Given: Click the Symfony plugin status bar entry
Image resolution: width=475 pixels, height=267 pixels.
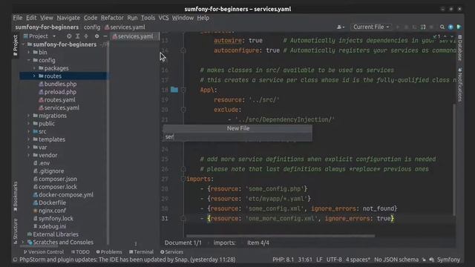Looking at the screenshot, I should coord(448,260).
